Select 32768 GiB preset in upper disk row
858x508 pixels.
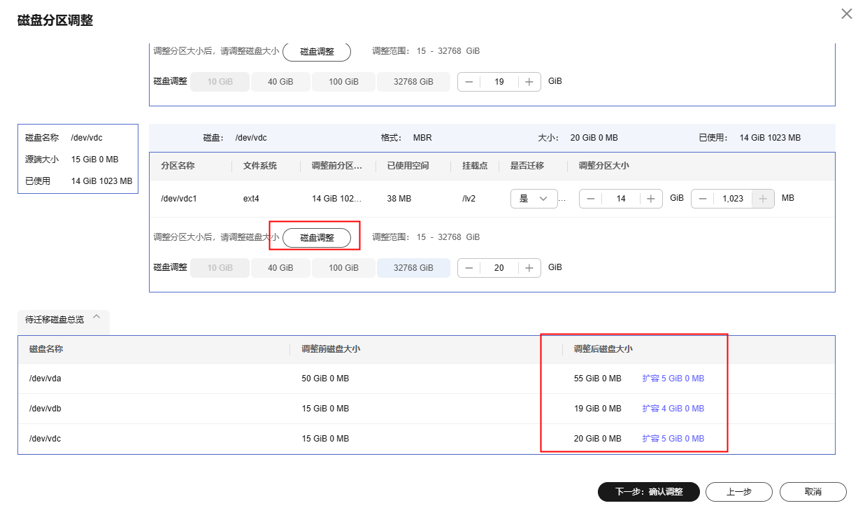[x=413, y=82]
